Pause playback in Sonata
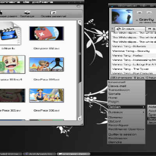The image size is (156, 156). click(149, 12)
